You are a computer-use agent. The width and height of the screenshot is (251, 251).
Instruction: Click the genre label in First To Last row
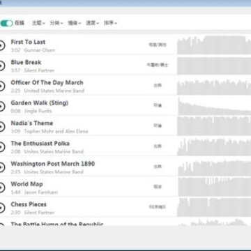pyautogui.click(x=158, y=45)
